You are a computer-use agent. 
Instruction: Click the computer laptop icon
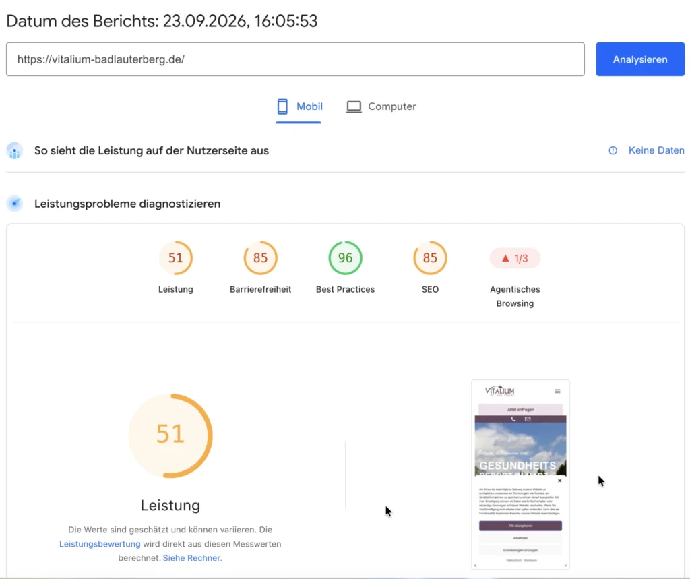[354, 107]
